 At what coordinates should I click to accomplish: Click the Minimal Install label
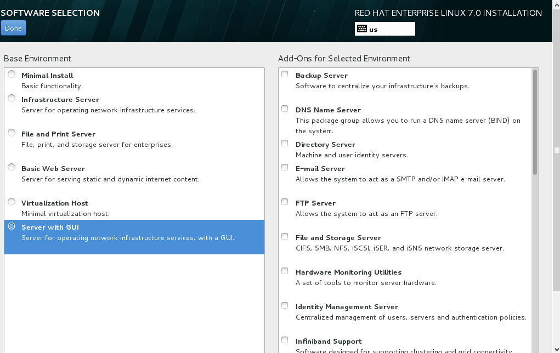[47, 76]
